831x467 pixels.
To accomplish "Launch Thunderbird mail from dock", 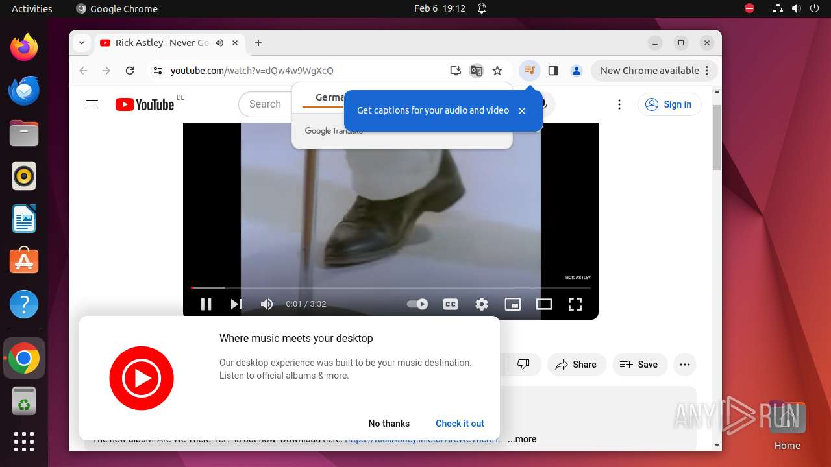I will point(24,90).
